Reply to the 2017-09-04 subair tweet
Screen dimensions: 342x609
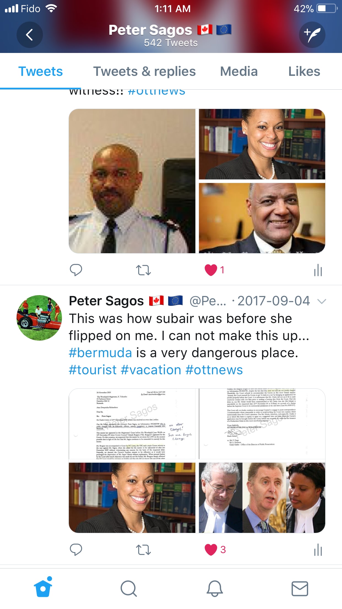tap(76, 549)
